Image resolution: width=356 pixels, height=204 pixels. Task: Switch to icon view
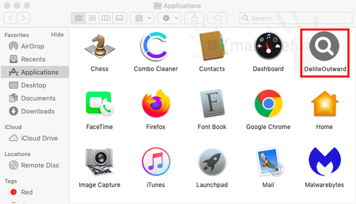(x=79, y=18)
